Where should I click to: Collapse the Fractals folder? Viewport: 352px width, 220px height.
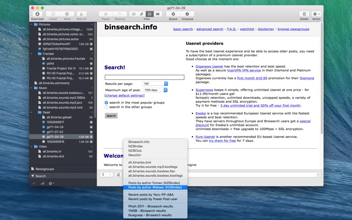(31, 54)
